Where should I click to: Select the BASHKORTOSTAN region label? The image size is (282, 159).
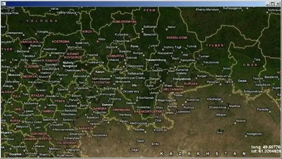click(x=148, y=112)
